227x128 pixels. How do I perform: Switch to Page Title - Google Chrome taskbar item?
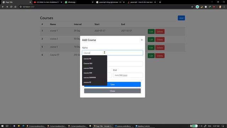tap(103, 126)
